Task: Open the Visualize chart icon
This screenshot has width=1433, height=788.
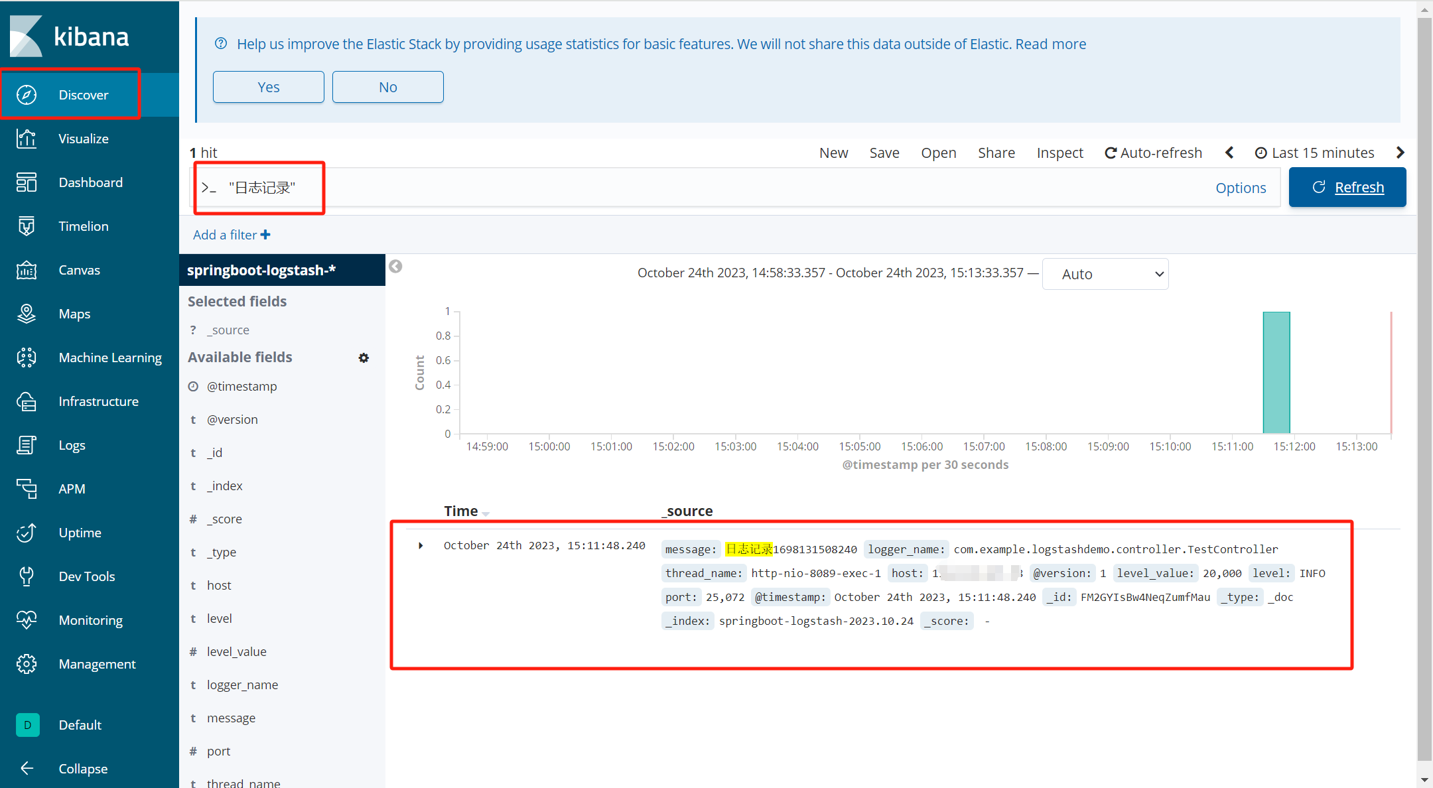Action: 27,139
